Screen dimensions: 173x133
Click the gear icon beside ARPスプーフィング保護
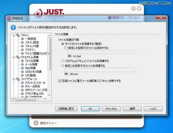[22, 90]
